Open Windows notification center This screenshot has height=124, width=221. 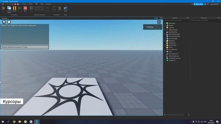coord(217,122)
